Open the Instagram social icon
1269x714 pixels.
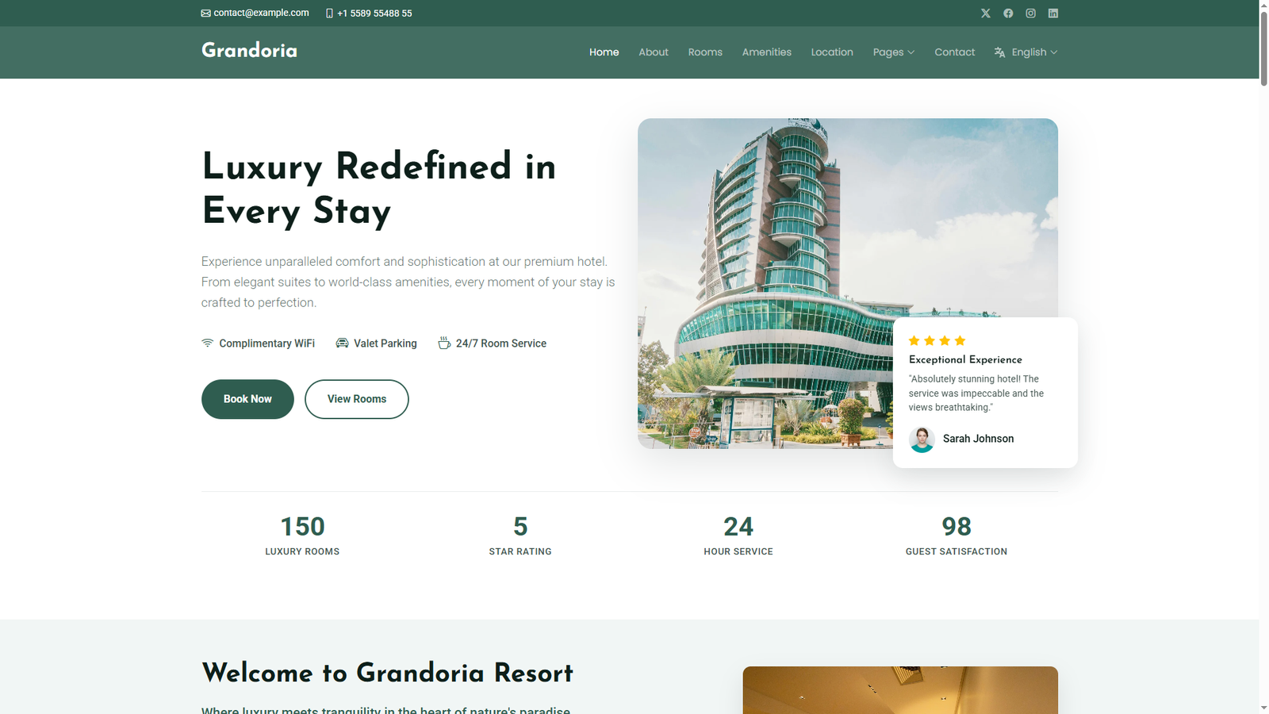tap(1030, 13)
